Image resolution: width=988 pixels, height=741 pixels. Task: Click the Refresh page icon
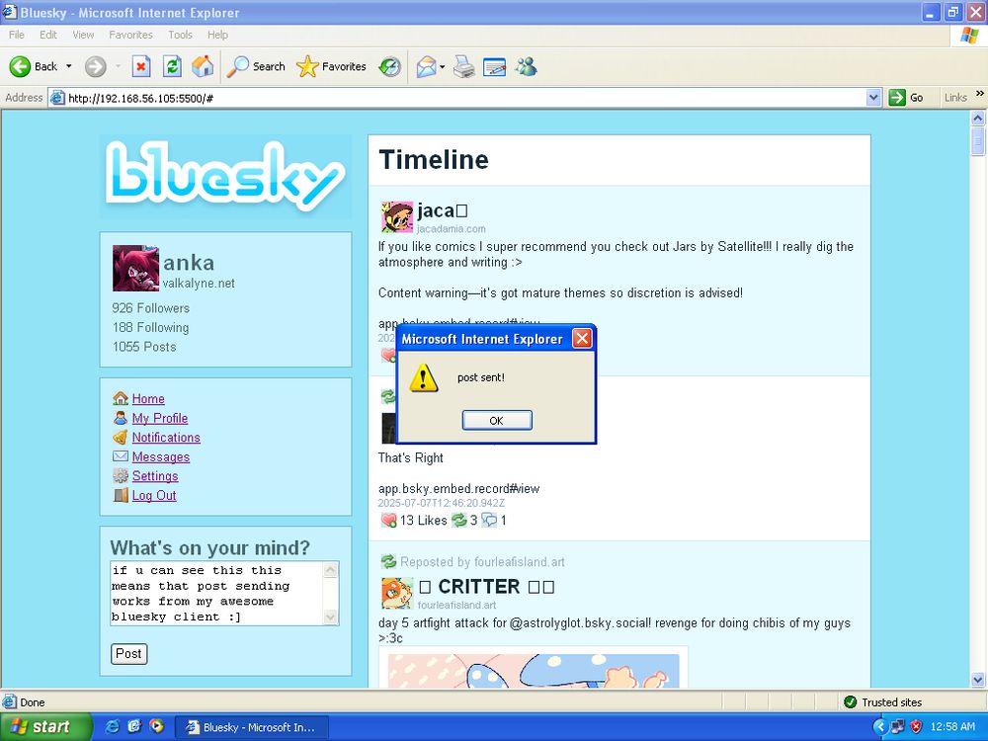point(172,66)
